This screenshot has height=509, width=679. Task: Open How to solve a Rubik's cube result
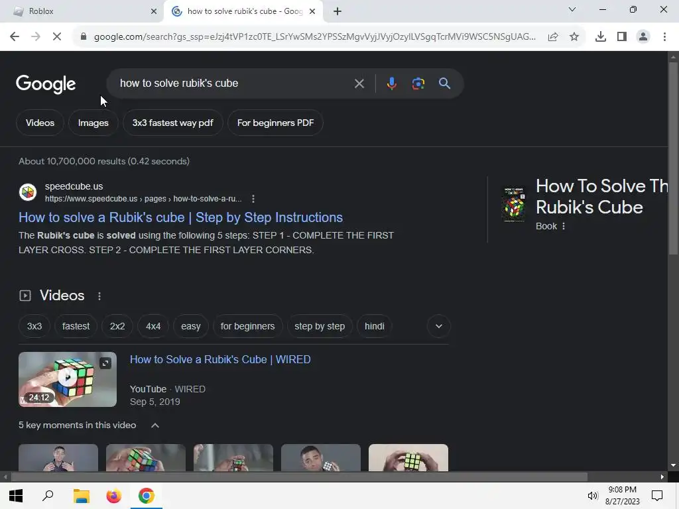[180, 217]
